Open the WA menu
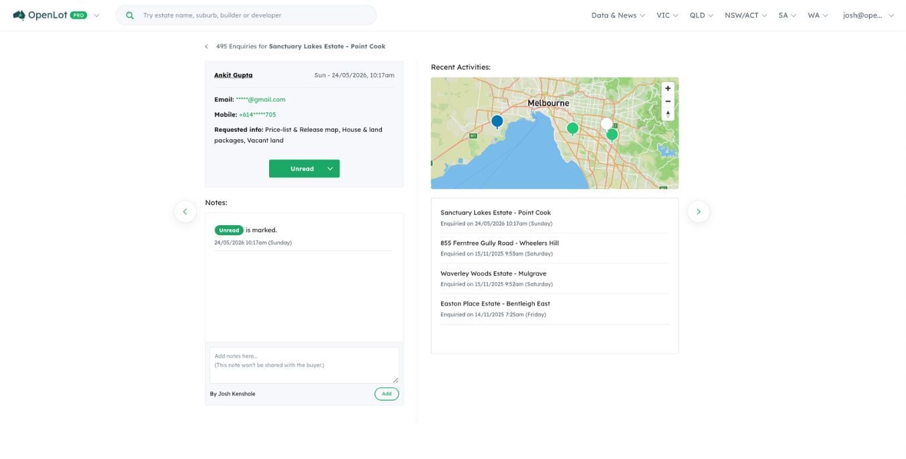Image resolution: width=906 pixels, height=459 pixels. (x=817, y=15)
